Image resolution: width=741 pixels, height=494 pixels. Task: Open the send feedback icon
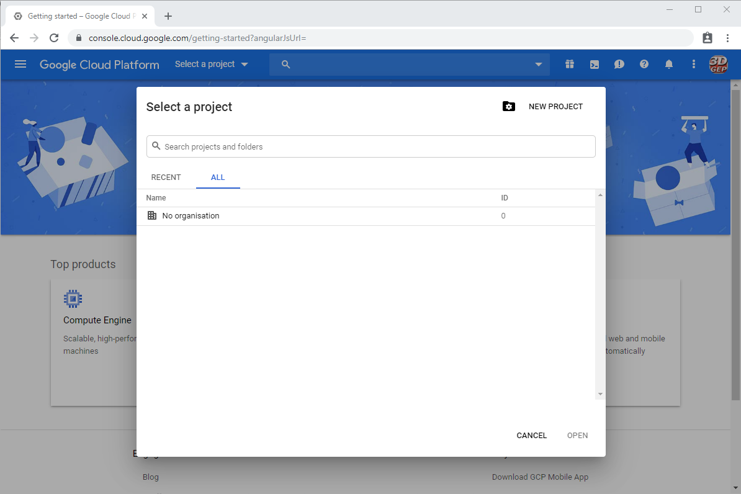[619, 65]
